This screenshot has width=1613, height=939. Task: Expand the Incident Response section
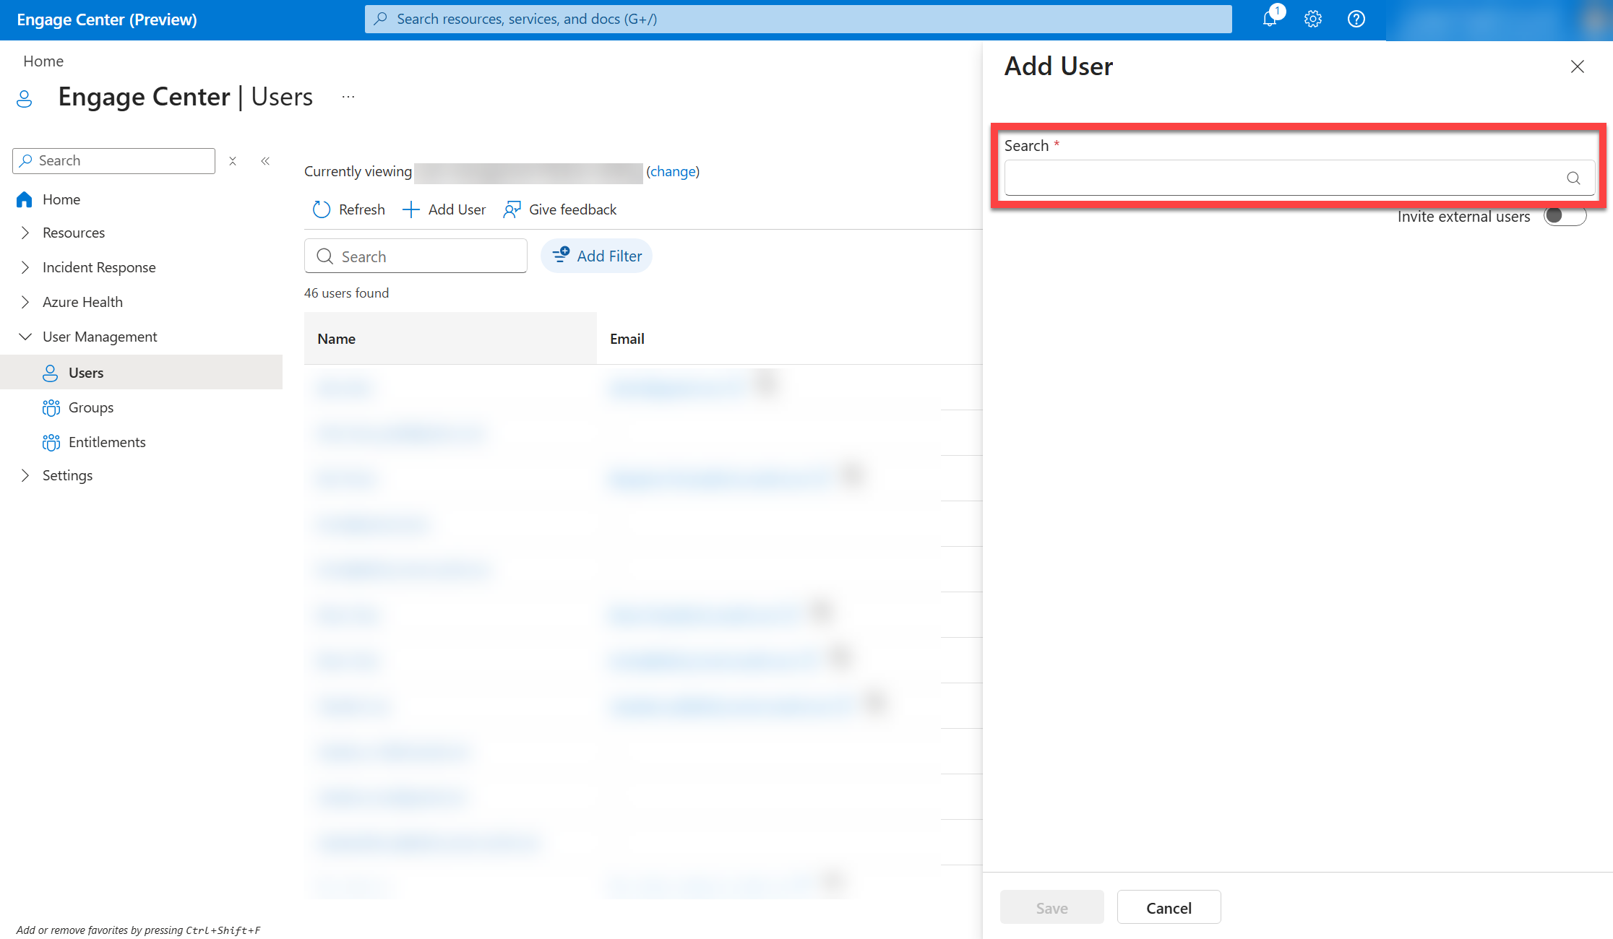[x=25, y=267]
